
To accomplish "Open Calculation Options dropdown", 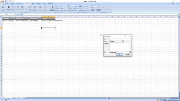I will pos(99,8).
